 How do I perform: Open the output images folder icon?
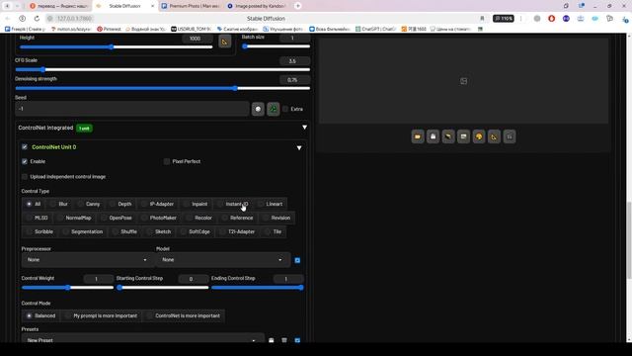(x=418, y=136)
